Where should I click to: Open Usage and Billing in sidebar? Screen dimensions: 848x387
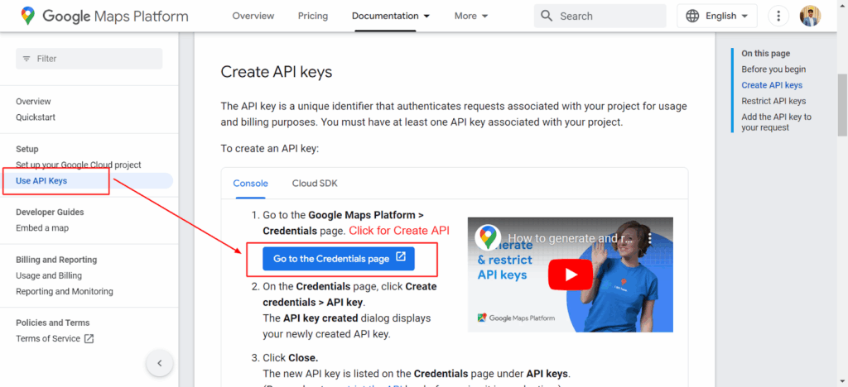[x=49, y=275]
